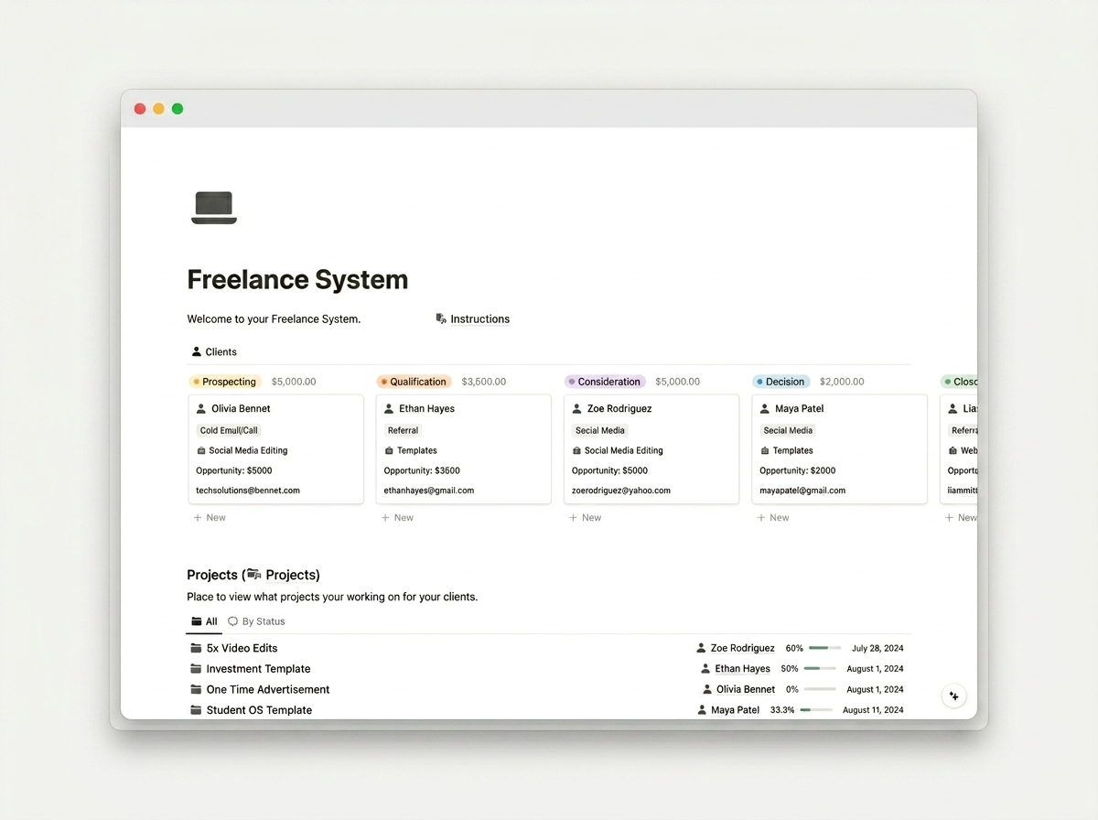
Task: Click folder icon beside Student OS Template
Action: 196,710
